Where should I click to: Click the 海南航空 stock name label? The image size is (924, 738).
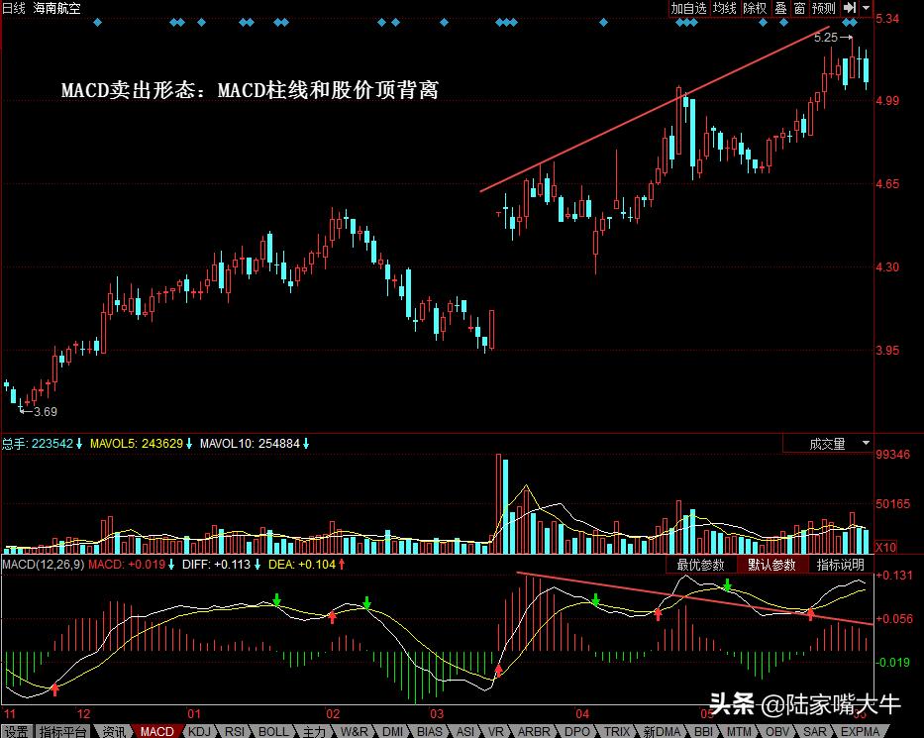[57, 8]
